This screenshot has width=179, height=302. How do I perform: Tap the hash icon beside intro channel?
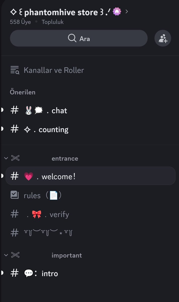click(15, 273)
